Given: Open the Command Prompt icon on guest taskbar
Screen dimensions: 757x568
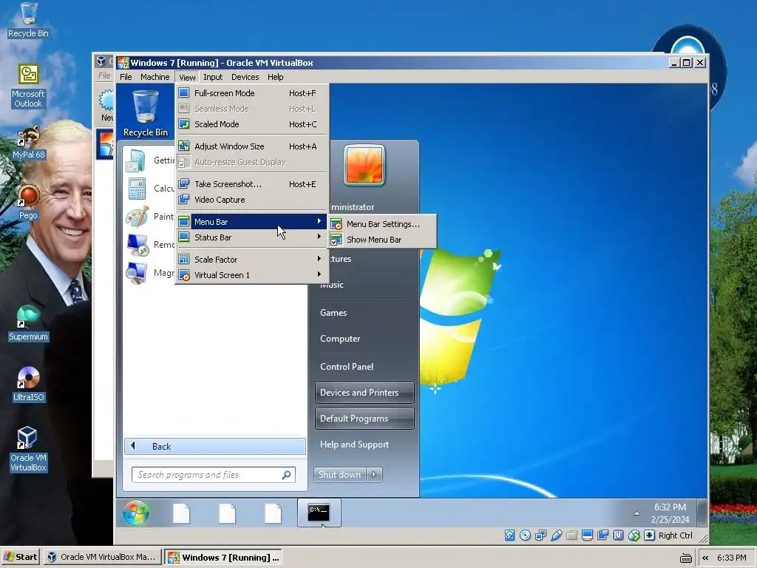Looking at the screenshot, I should (x=319, y=513).
